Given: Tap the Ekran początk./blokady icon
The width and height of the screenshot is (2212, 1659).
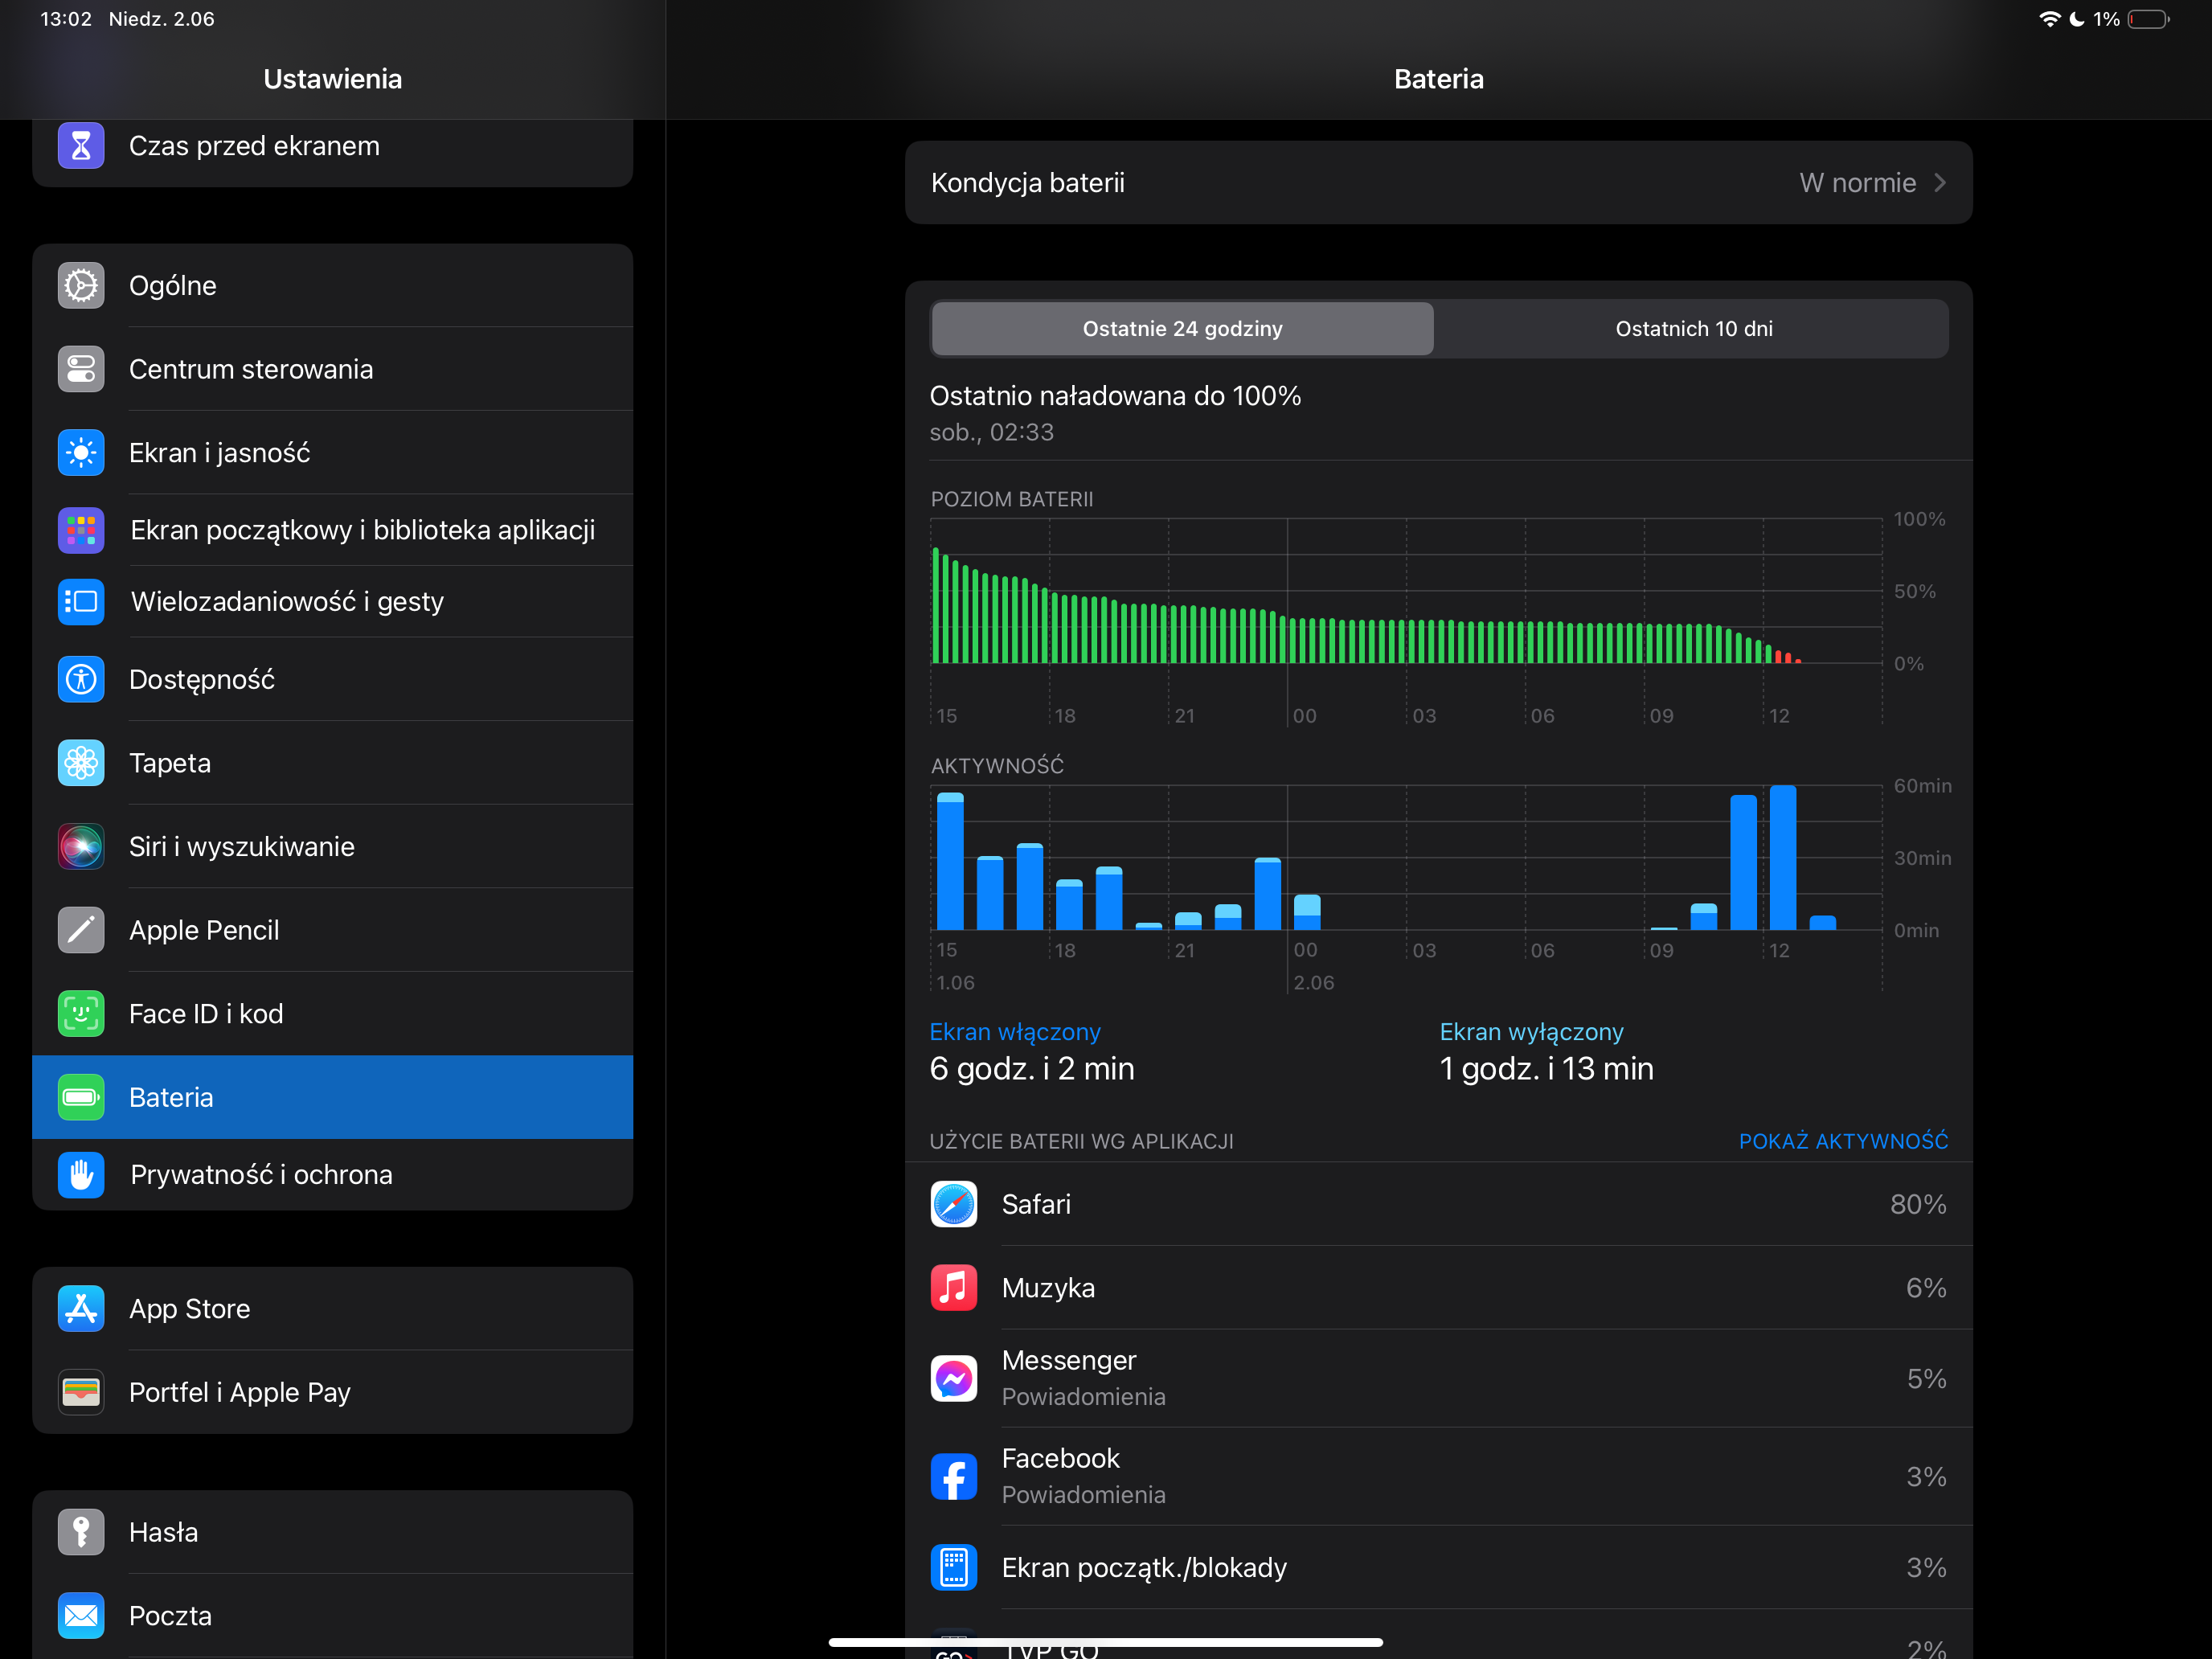Looking at the screenshot, I should 954,1568.
